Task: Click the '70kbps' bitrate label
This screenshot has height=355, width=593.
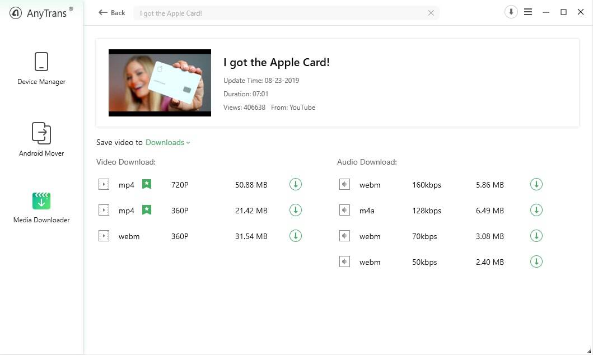Action: click(424, 236)
